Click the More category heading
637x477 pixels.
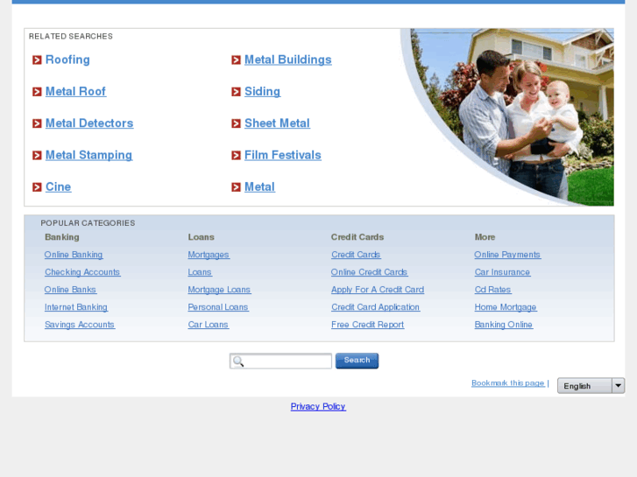tap(485, 237)
